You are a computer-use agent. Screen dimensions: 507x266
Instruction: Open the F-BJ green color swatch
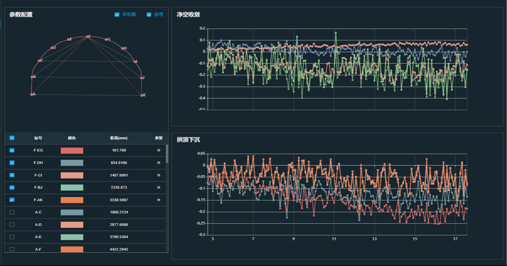click(72, 188)
